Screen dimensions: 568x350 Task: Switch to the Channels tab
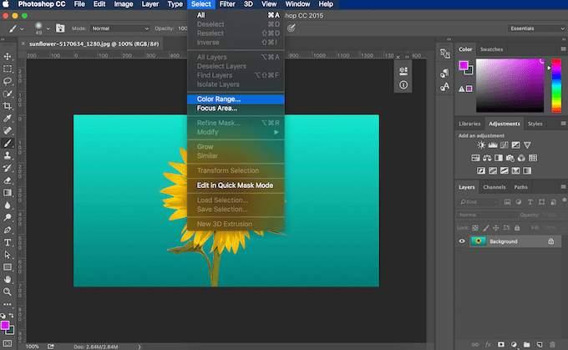(x=494, y=187)
